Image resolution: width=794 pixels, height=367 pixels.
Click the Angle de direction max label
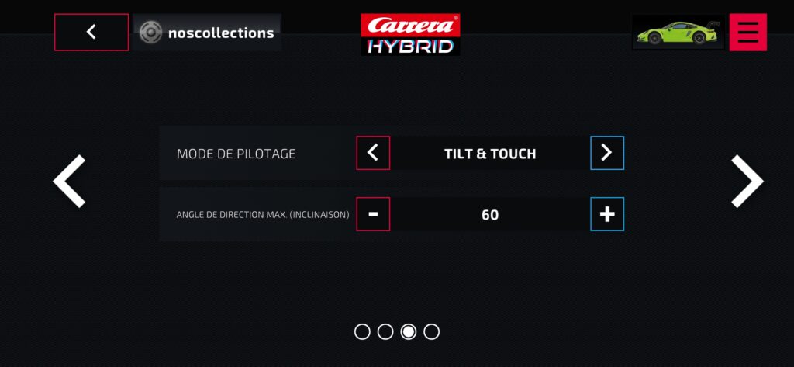(262, 215)
